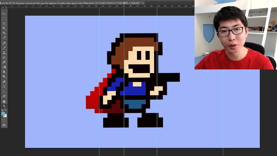Image resolution: width=277 pixels, height=156 pixels.
Task: Select the Move tool
Action: pos(4,14)
